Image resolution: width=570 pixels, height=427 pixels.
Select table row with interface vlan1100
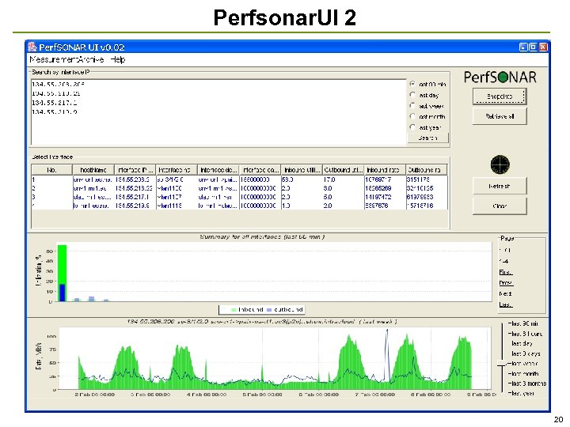click(239, 188)
